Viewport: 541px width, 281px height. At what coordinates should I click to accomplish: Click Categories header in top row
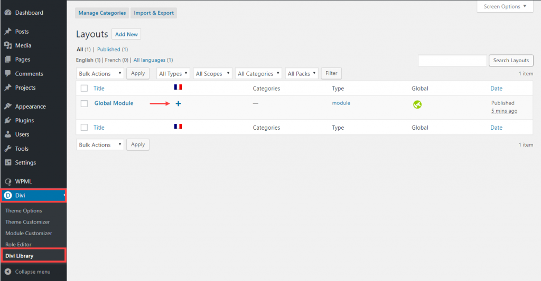tap(266, 89)
